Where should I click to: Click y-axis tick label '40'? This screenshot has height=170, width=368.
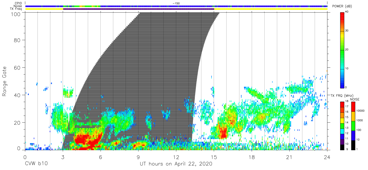17,95
